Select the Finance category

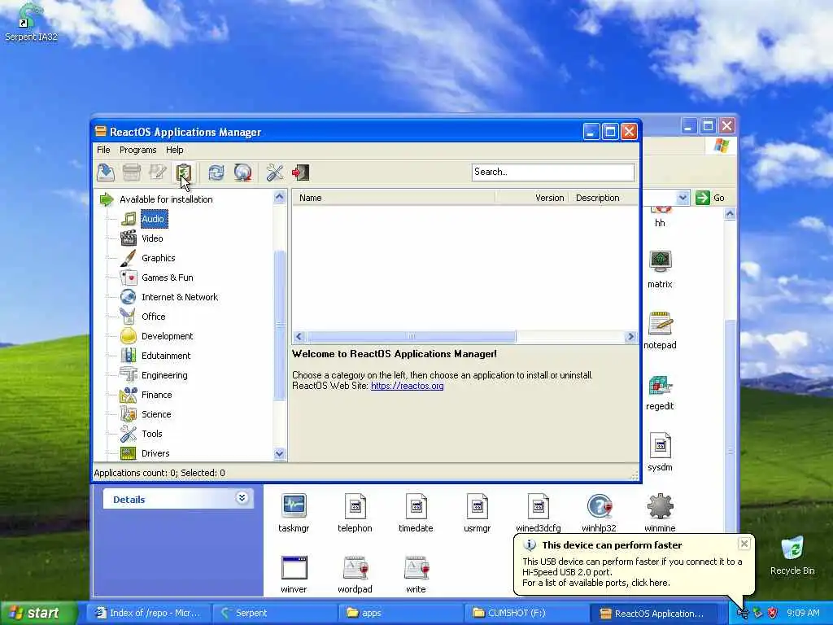tap(157, 395)
